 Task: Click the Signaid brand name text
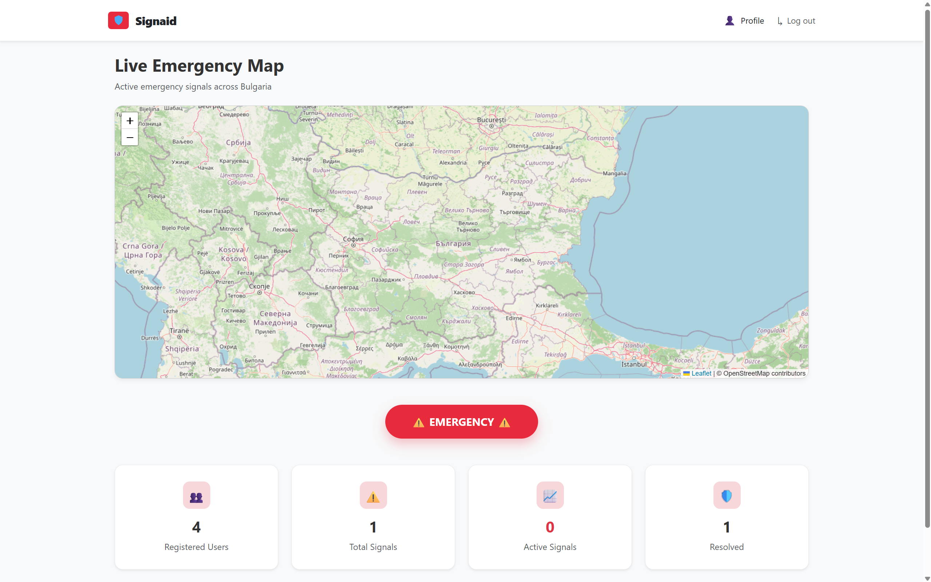tap(155, 21)
